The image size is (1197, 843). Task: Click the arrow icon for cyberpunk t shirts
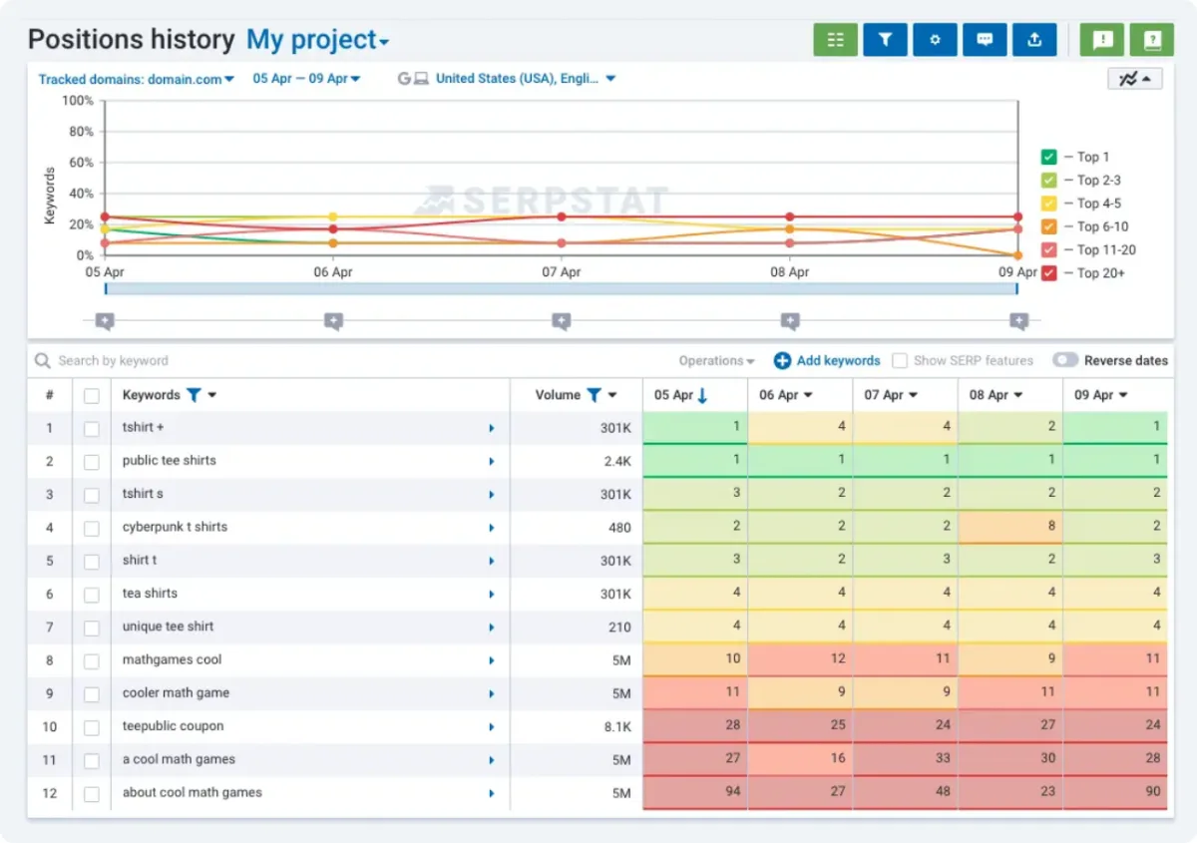tap(492, 528)
